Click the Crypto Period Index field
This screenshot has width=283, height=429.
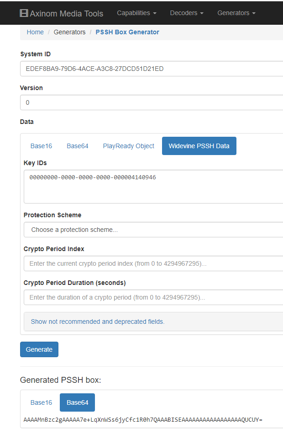(x=153, y=263)
